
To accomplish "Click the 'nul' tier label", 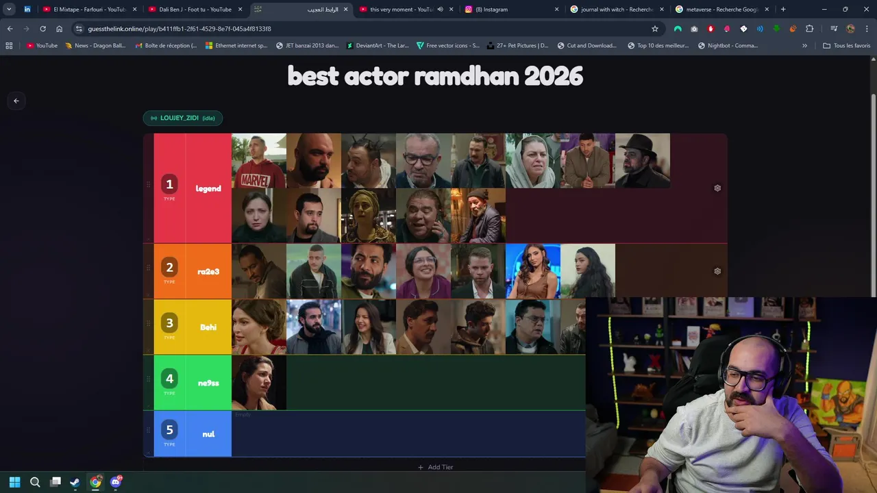I will (208, 434).
